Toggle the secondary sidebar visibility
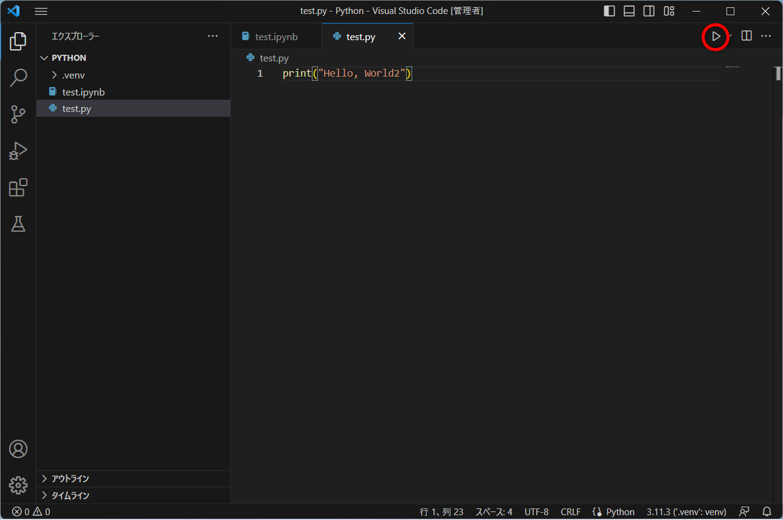 [648, 10]
